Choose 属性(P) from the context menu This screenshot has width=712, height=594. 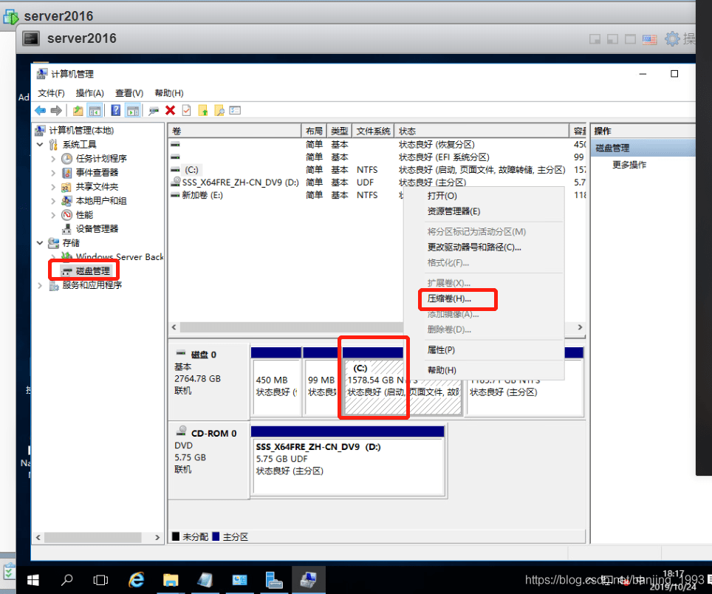pos(441,349)
